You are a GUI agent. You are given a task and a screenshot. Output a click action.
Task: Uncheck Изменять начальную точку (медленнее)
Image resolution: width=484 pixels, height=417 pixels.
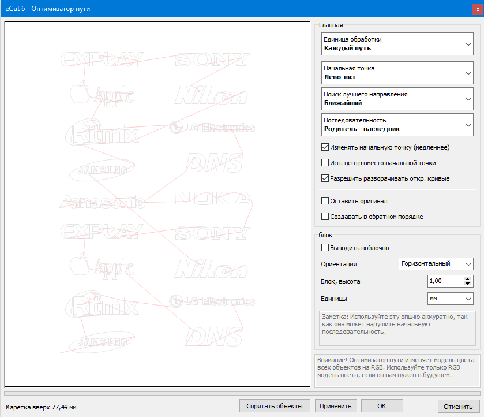tap(325, 147)
